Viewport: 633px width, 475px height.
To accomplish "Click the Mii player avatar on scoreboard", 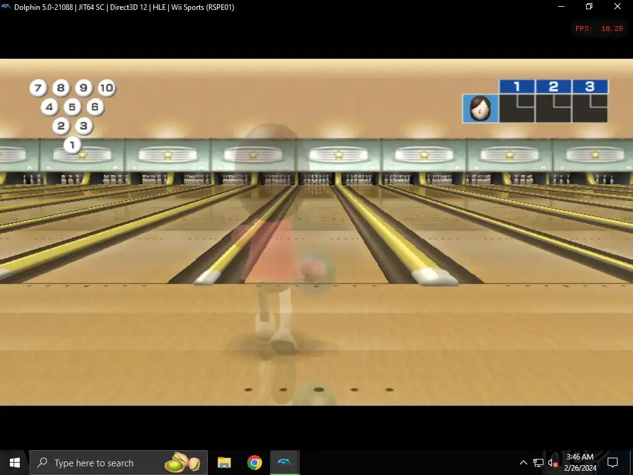I will tap(480, 109).
